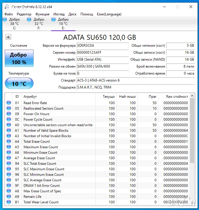This screenshot has width=199, height=210.
Task: Click the firmware version field XD0R3C0A
Action: [x=102, y=46]
